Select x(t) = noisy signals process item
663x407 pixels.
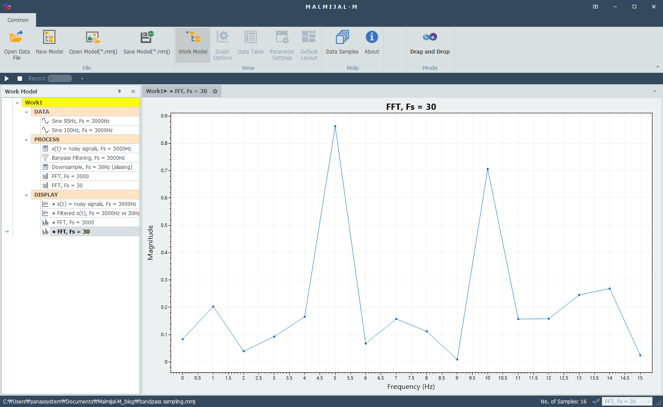pos(90,148)
